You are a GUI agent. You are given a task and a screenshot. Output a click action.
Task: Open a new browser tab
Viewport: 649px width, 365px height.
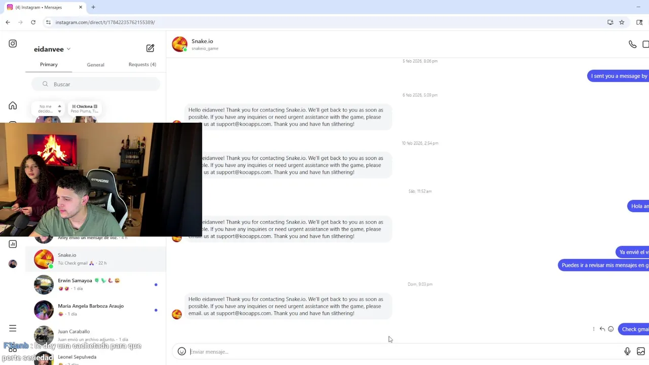pos(93,7)
